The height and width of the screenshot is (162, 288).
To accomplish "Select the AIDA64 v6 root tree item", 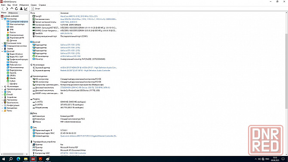I will pos(10,16).
